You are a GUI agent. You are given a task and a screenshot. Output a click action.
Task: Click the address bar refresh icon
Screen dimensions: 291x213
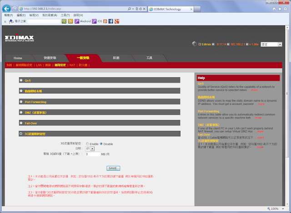pos(140,9)
